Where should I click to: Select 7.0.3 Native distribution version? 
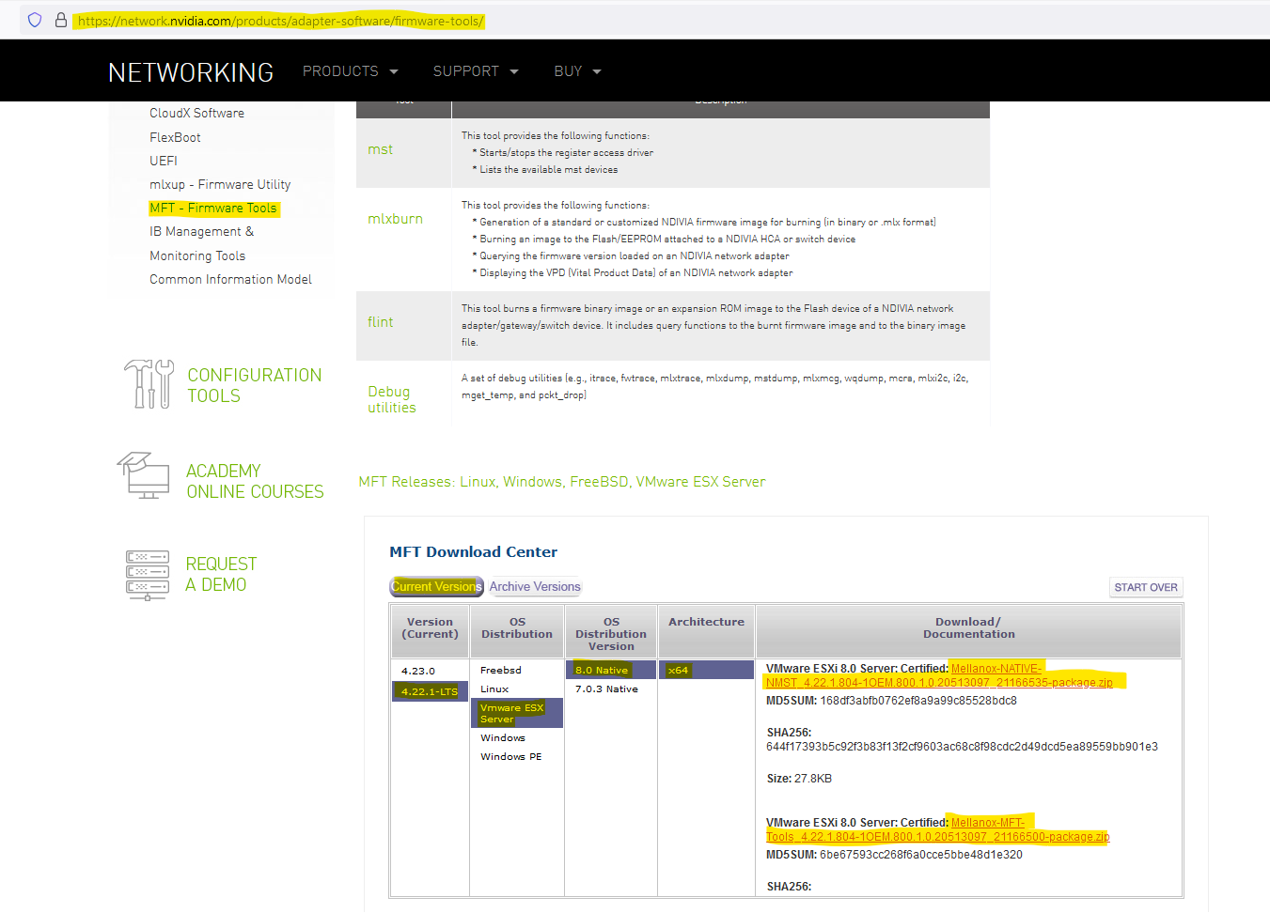[x=606, y=689]
